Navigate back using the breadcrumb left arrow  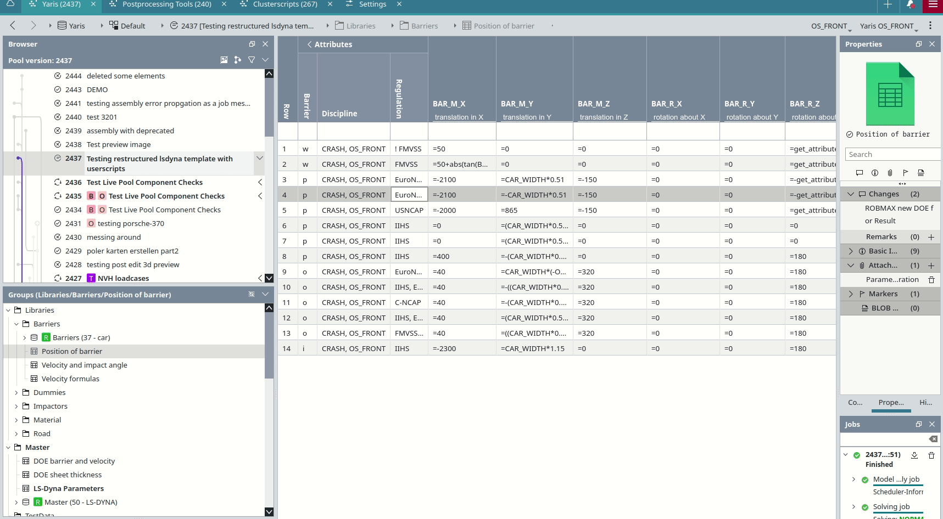tap(13, 25)
